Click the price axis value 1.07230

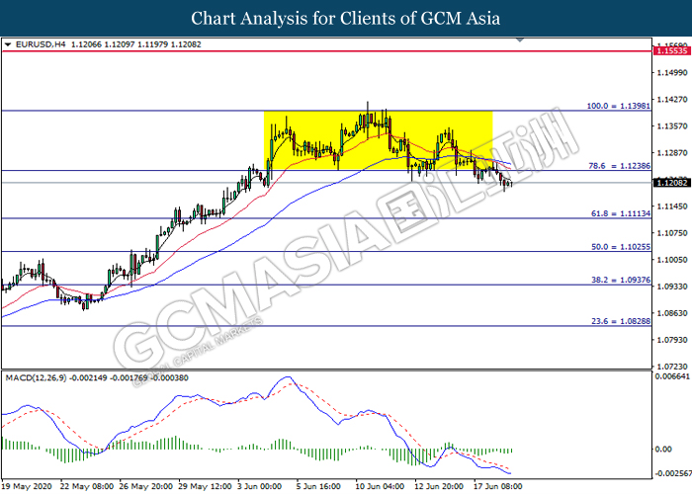point(672,367)
